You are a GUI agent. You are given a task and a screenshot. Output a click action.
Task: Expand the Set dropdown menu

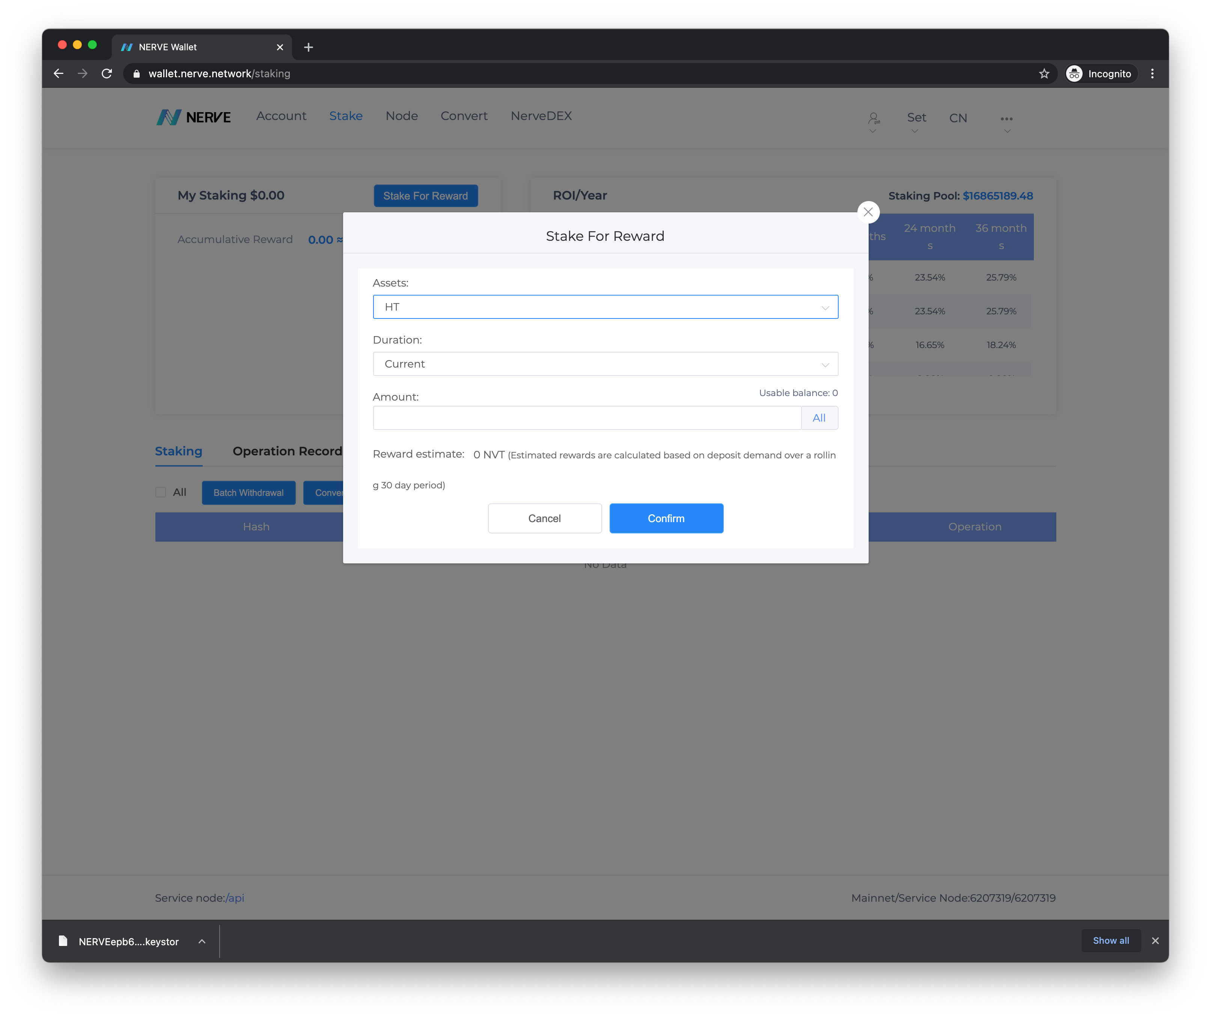pyautogui.click(x=916, y=121)
